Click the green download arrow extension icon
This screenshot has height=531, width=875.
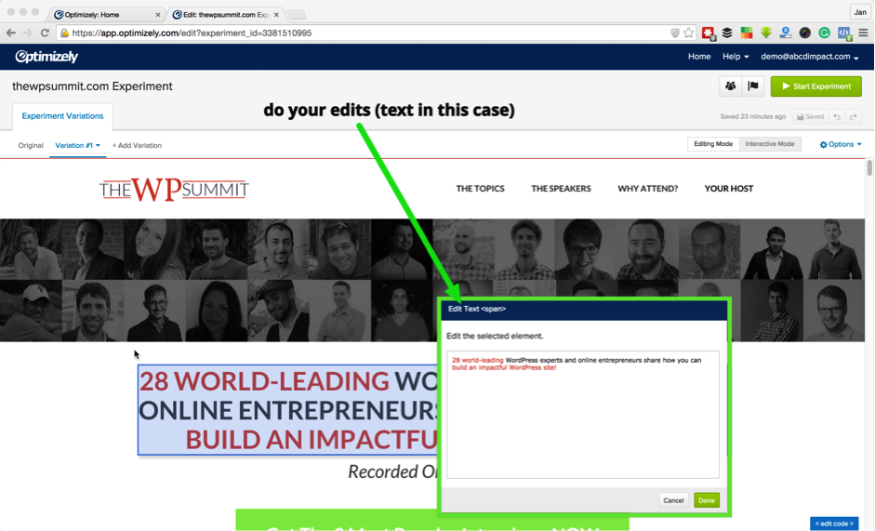tap(766, 33)
